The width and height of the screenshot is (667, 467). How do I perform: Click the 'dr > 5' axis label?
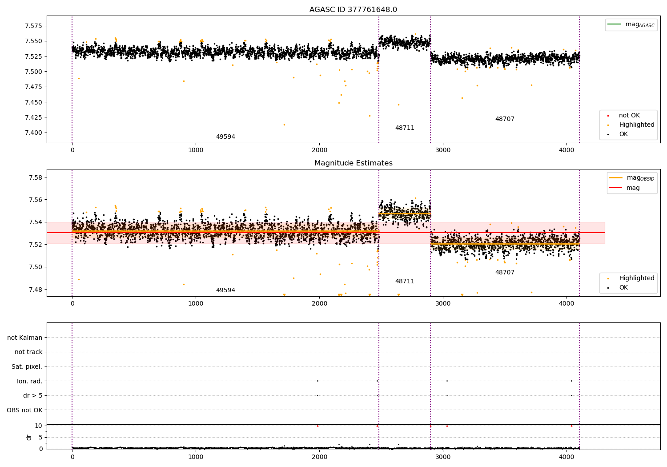(x=33, y=395)
